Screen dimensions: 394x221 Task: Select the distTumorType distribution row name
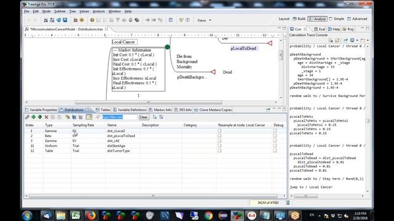click(118, 151)
